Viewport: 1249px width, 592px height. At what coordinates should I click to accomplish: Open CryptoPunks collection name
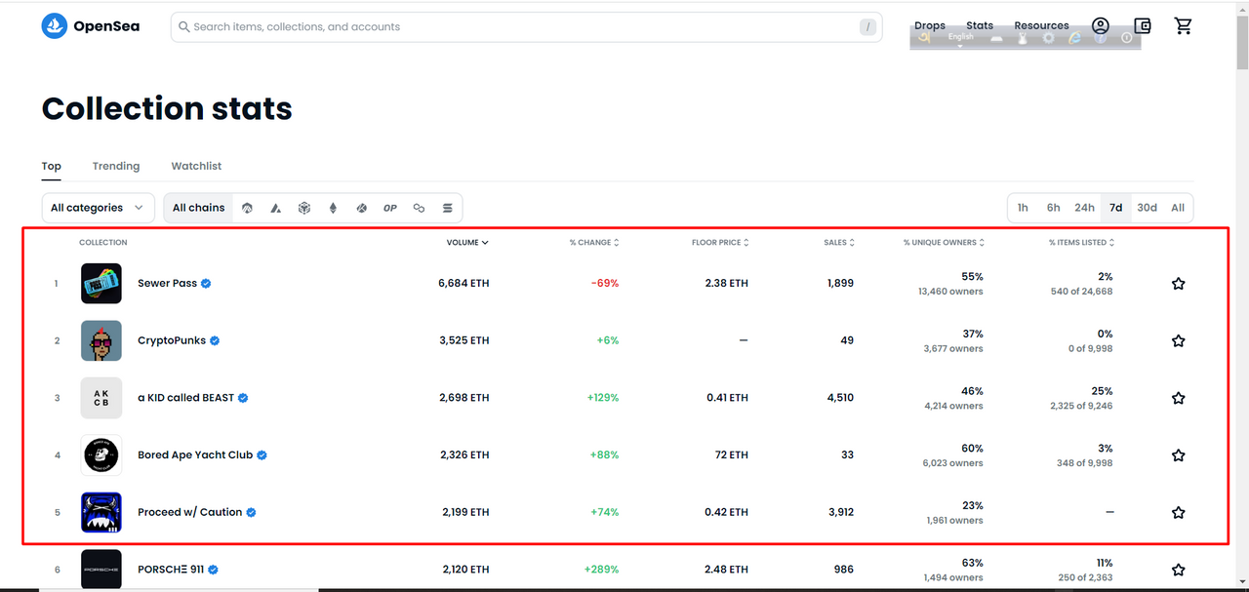point(172,341)
